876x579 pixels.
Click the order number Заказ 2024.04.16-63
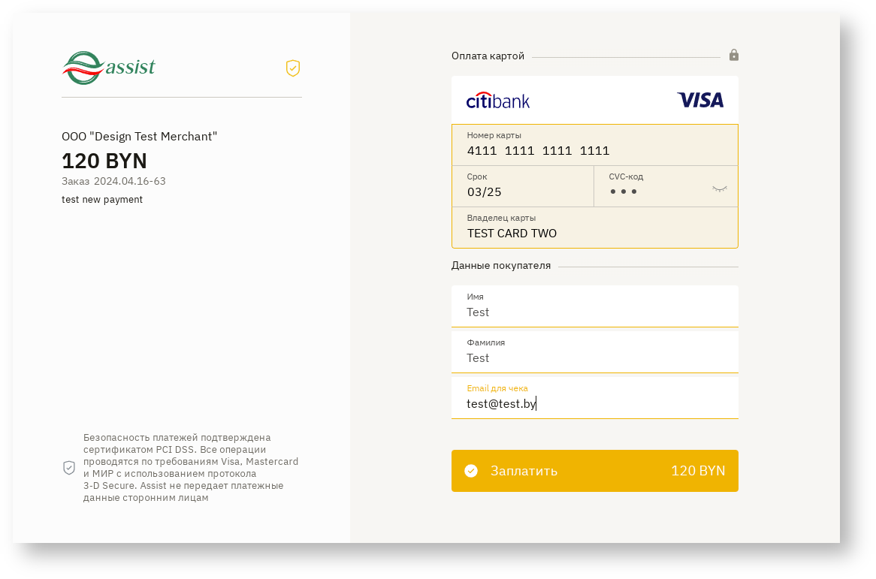[113, 181]
